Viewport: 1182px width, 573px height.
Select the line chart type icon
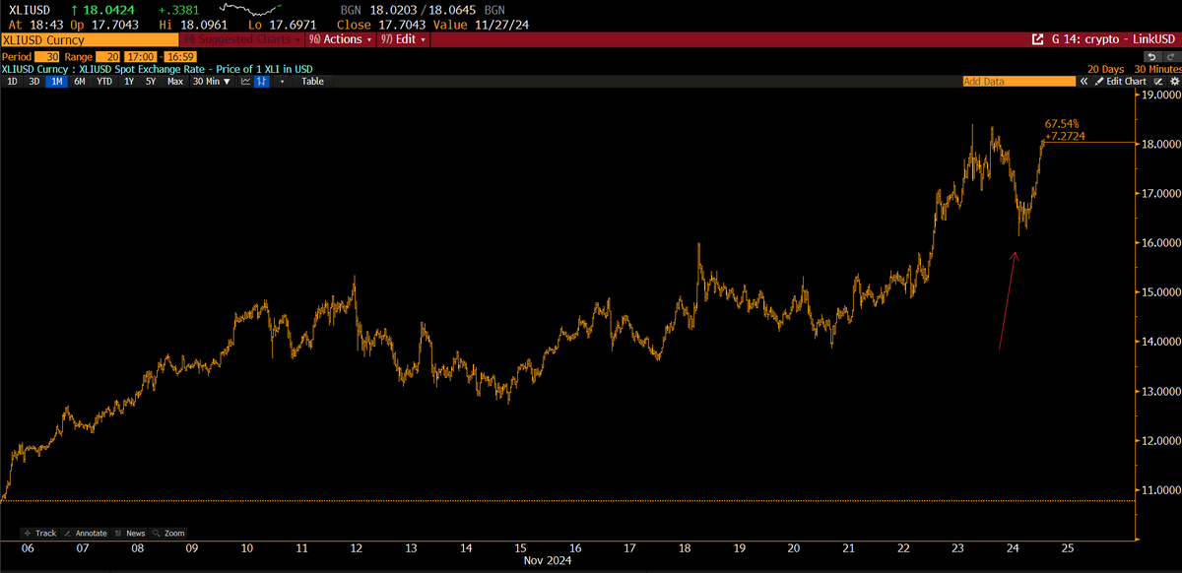point(245,81)
